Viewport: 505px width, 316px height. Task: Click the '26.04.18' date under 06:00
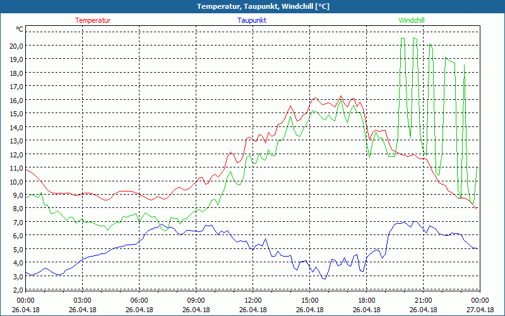pos(139,310)
